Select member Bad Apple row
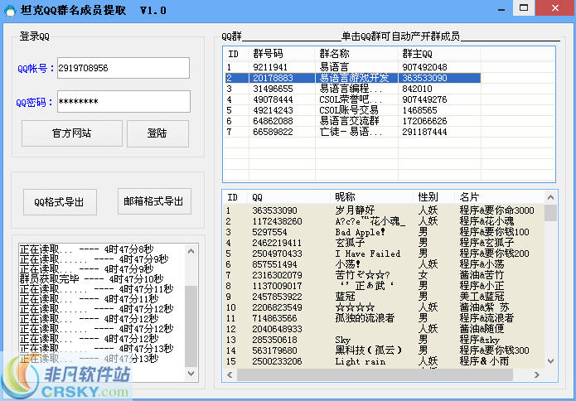This screenshot has height=401, width=576. tap(384, 232)
